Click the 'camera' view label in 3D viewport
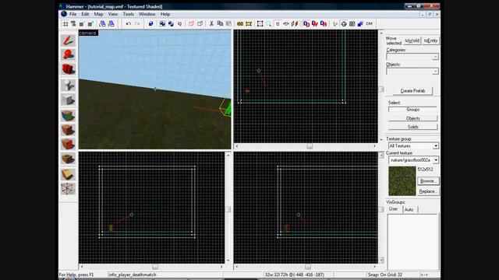Image resolution: width=499 pixels, height=280 pixels. pyautogui.click(x=88, y=33)
